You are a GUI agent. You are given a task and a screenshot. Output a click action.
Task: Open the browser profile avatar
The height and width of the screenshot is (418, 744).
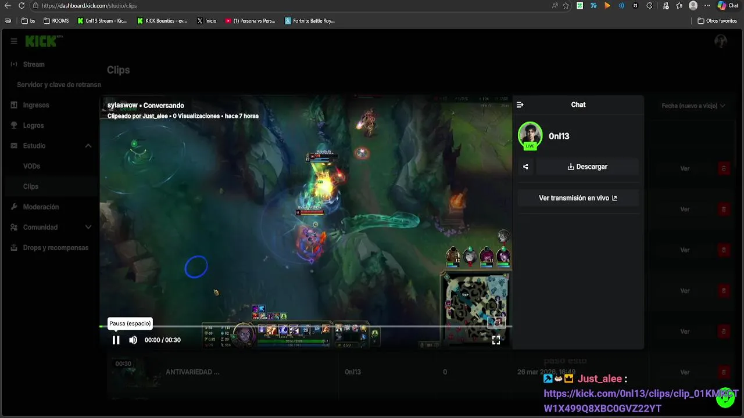[x=693, y=6]
